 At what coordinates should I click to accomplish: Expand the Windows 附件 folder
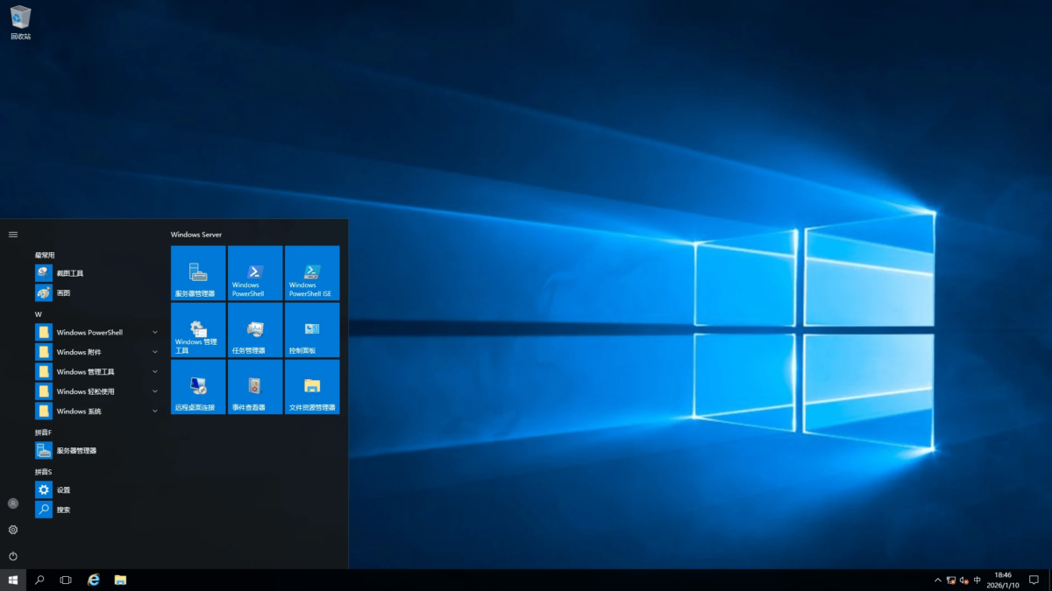coord(154,351)
